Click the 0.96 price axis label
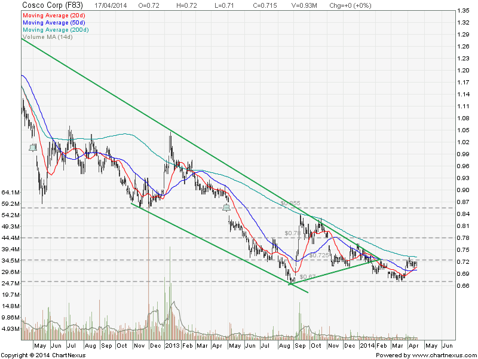 point(463,166)
